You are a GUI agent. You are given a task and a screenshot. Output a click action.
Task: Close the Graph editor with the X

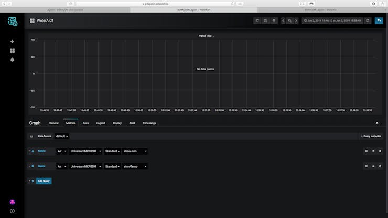pyautogui.click(x=377, y=123)
